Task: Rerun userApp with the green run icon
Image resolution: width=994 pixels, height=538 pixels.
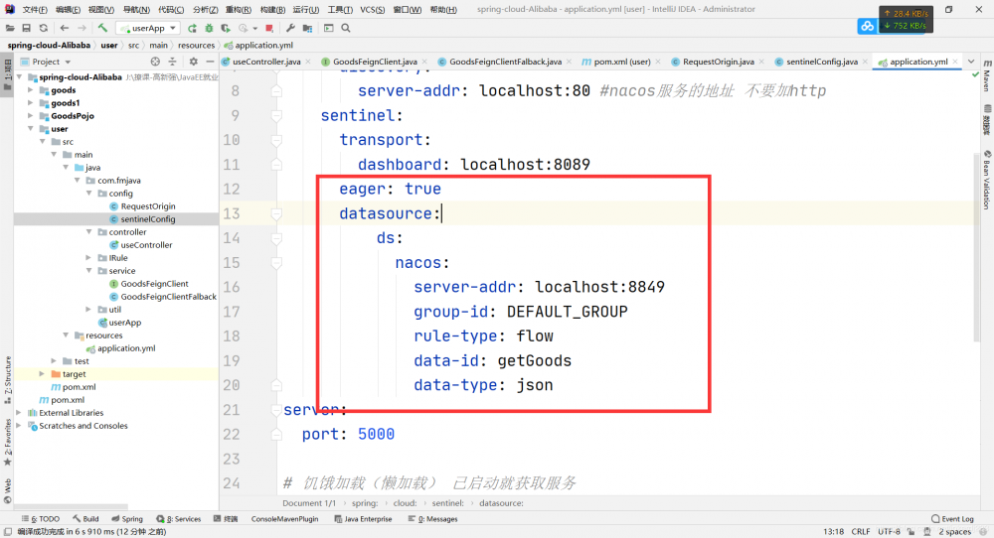Action: [x=192, y=28]
